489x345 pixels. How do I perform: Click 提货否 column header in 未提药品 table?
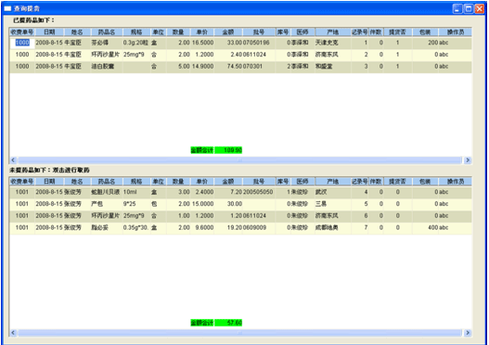[397, 181]
